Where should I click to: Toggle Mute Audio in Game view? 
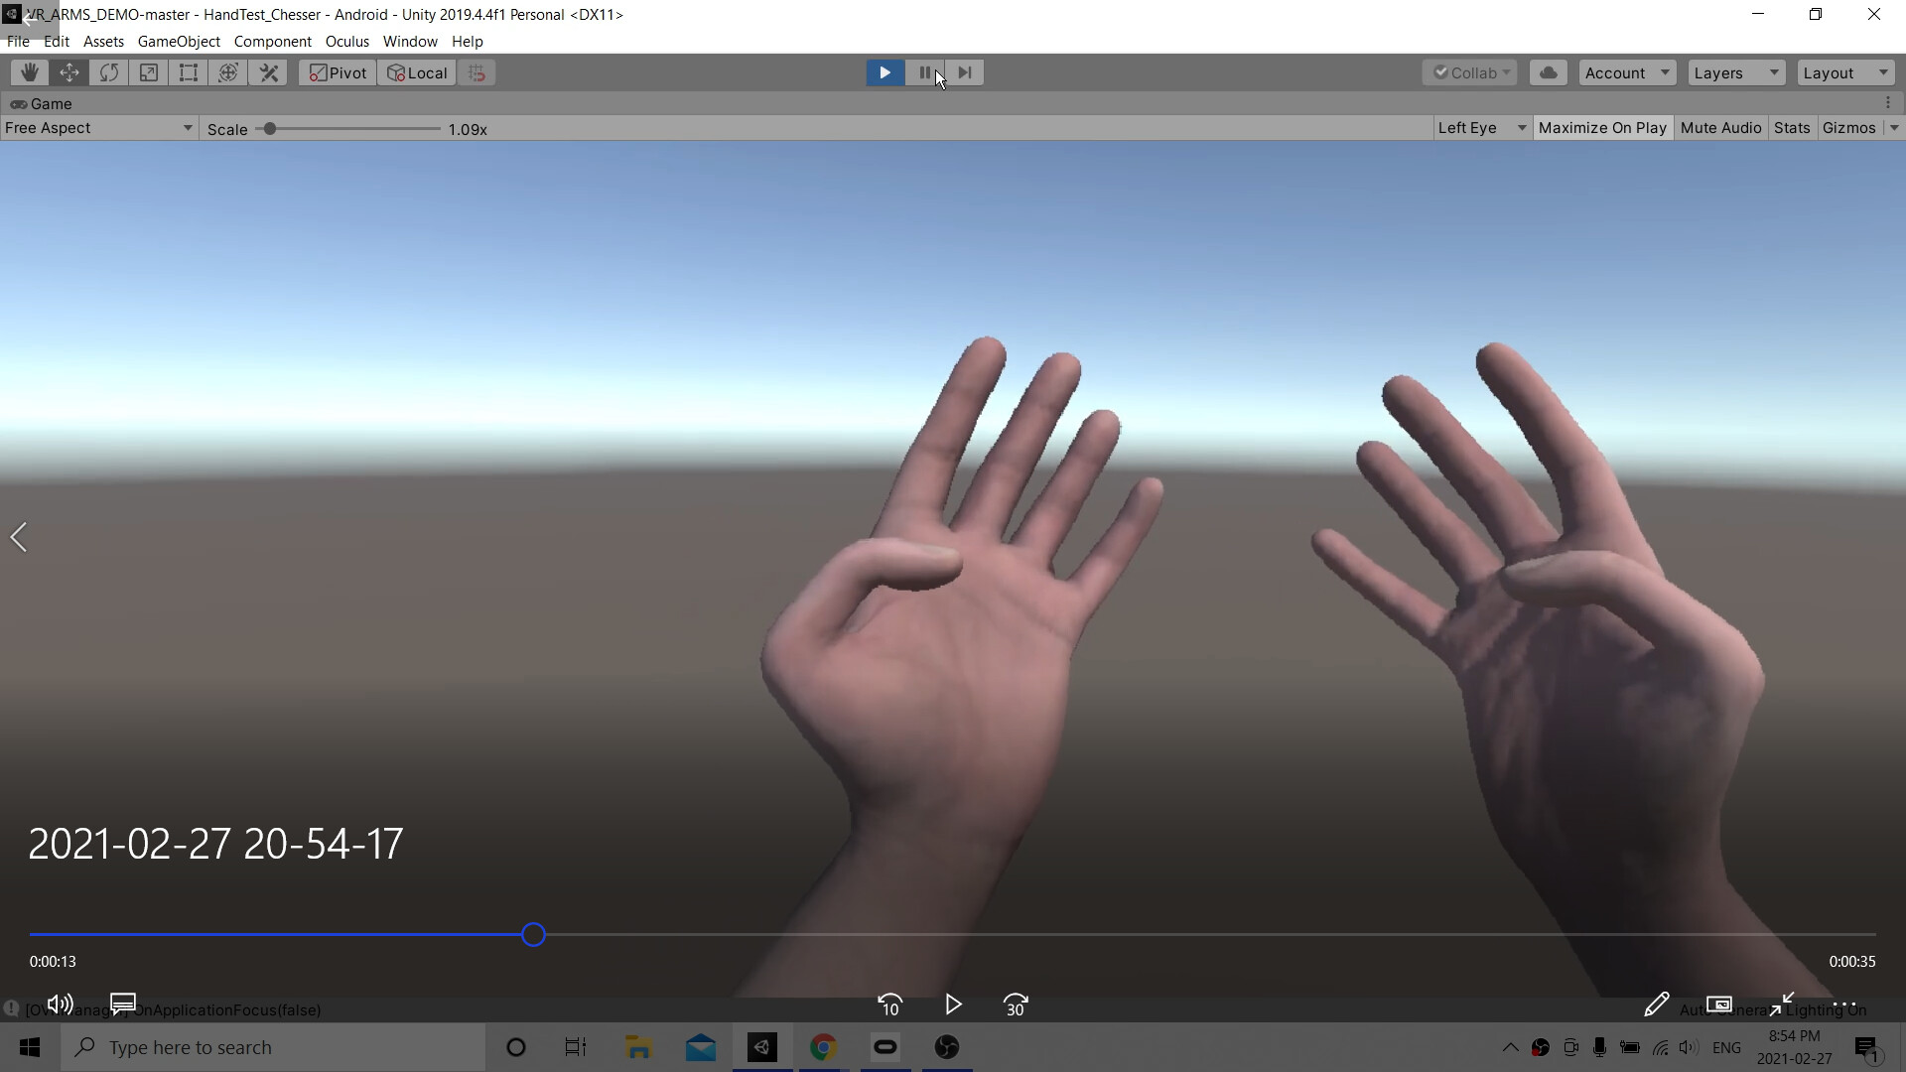(1720, 128)
